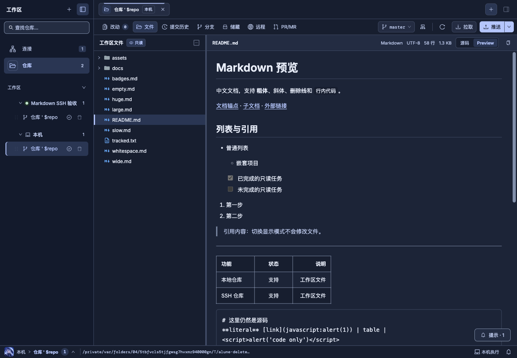
Task: Follow the 子文档 link
Action: point(251,106)
